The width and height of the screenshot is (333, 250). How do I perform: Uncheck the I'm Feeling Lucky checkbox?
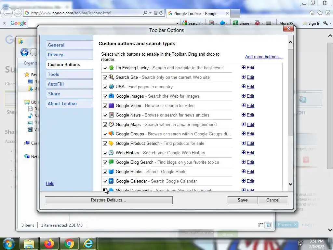[x=105, y=68]
